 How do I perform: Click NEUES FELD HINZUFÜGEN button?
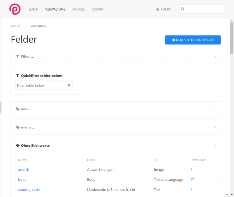(x=193, y=40)
